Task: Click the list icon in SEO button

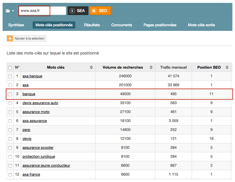Action: point(94,11)
